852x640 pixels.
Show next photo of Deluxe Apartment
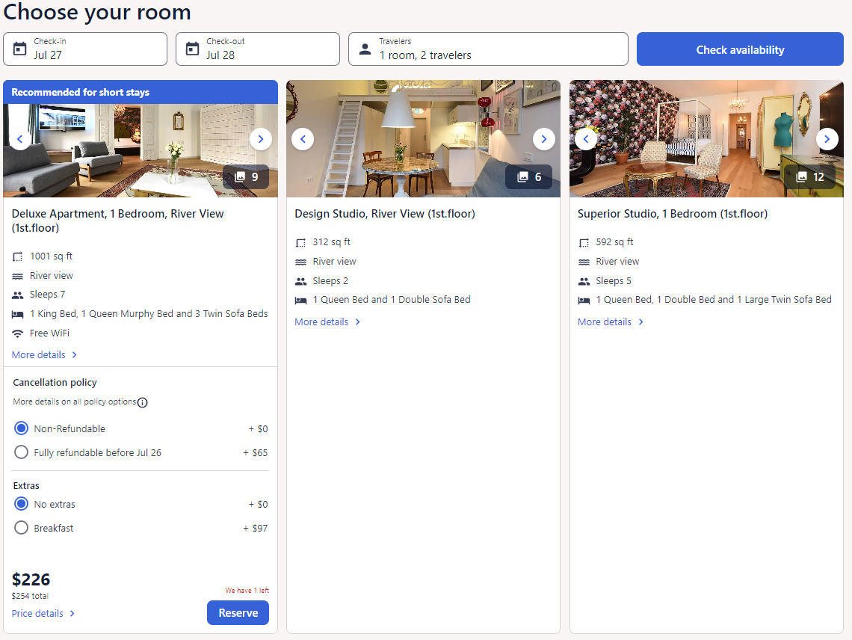pos(261,139)
